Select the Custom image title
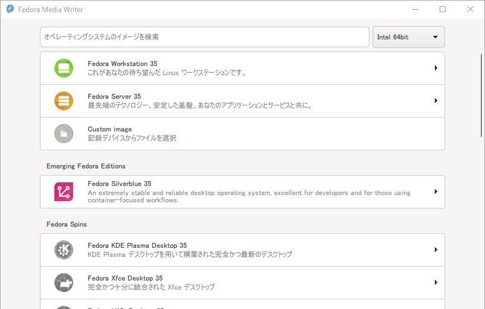The width and height of the screenshot is (485, 309). coord(110,129)
